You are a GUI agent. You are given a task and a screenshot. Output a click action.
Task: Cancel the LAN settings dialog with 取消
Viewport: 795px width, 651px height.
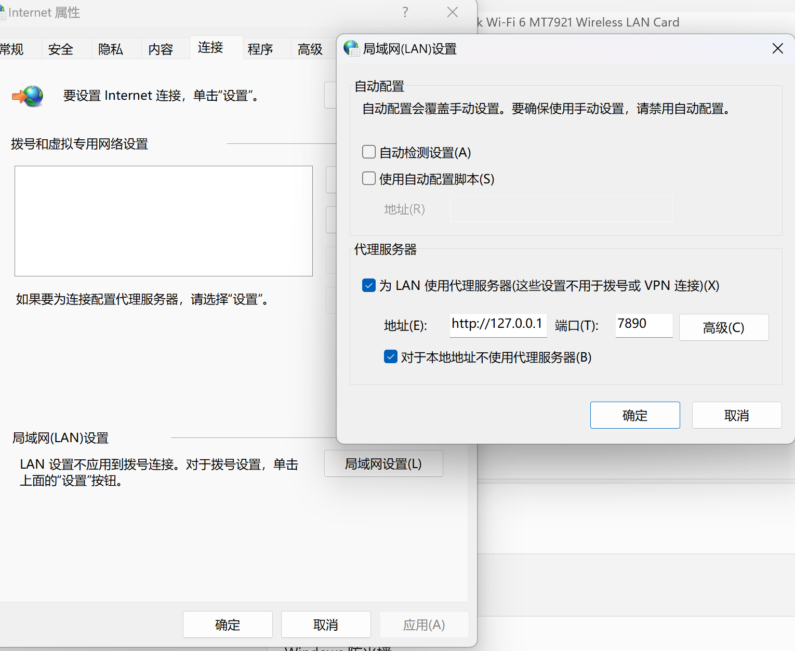[x=736, y=415]
